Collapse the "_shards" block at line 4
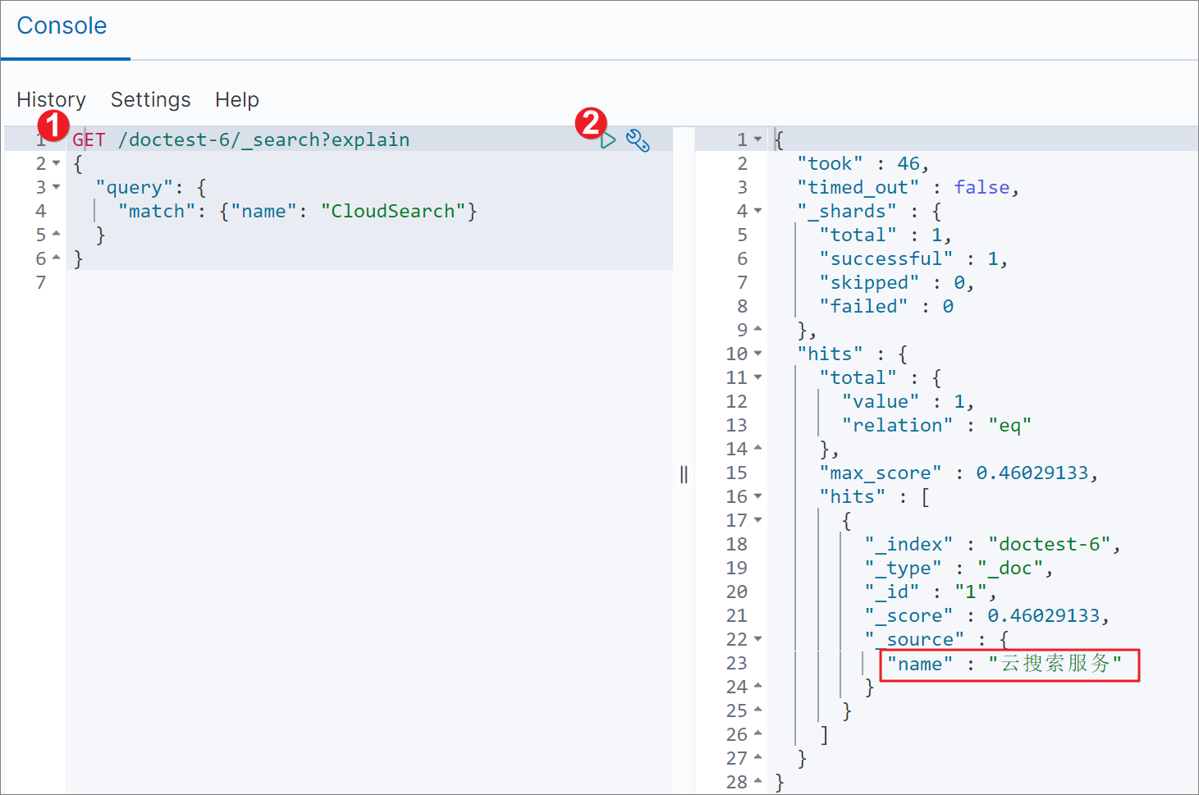The image size is (1199, 795). (757, 211)
